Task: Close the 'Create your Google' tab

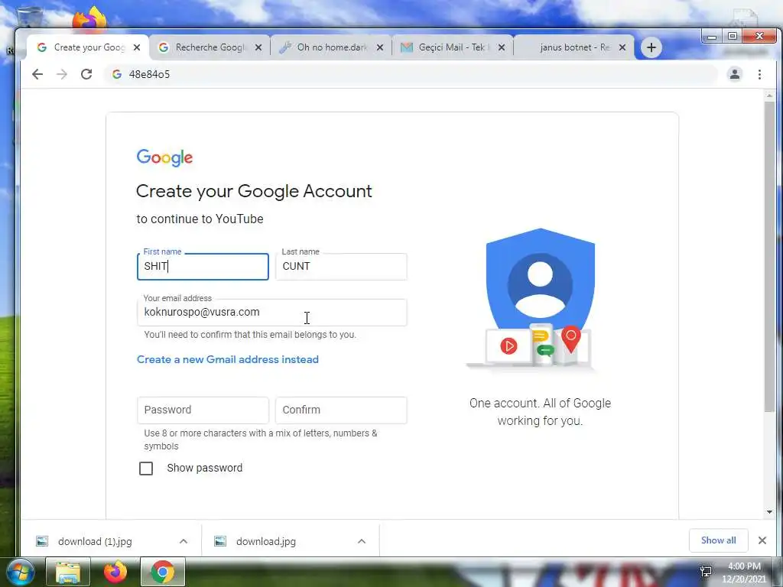Action: pos(137,47)
